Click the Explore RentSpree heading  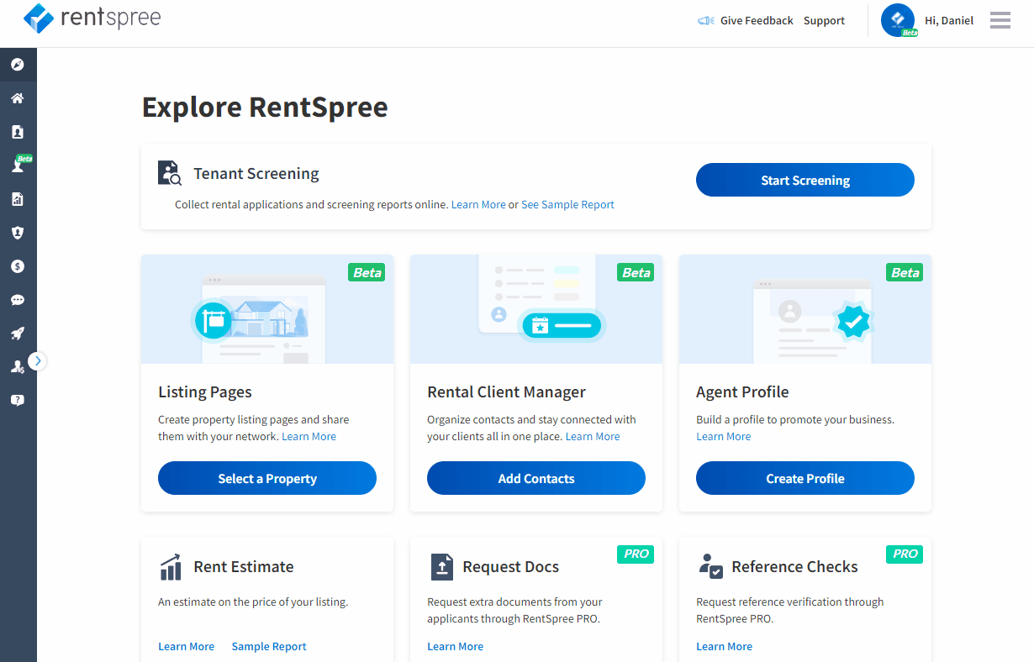[x=265, y=108]
